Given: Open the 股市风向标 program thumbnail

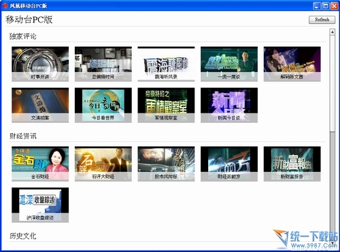Looking at the screenshot, I should click(166, 164).
